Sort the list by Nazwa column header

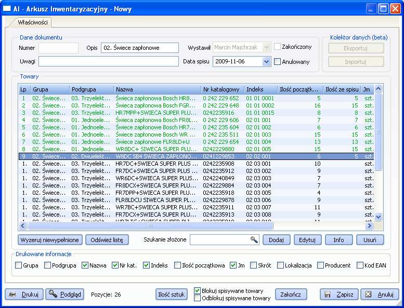pyautogui.click(x=157, y=89)
